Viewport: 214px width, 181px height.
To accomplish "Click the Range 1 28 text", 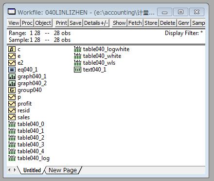I will 24,33.
